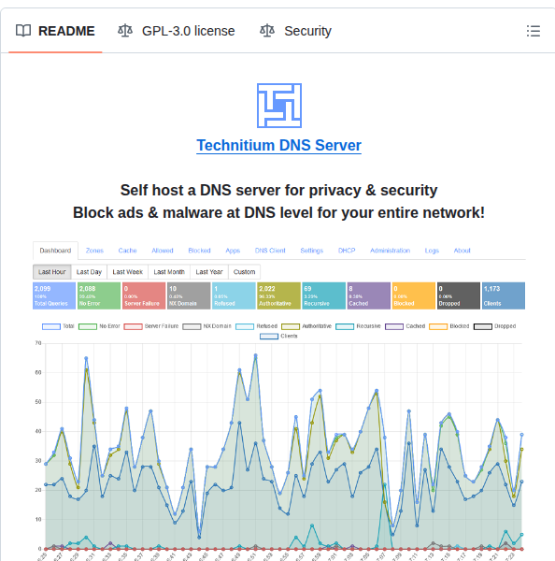This screenshot has height=561, width=555.
Task: Select the DHCP tab in the screenshot
Action: tap(347, 251)
